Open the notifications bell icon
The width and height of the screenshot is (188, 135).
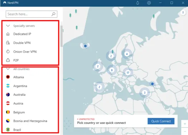click(138, 3)
